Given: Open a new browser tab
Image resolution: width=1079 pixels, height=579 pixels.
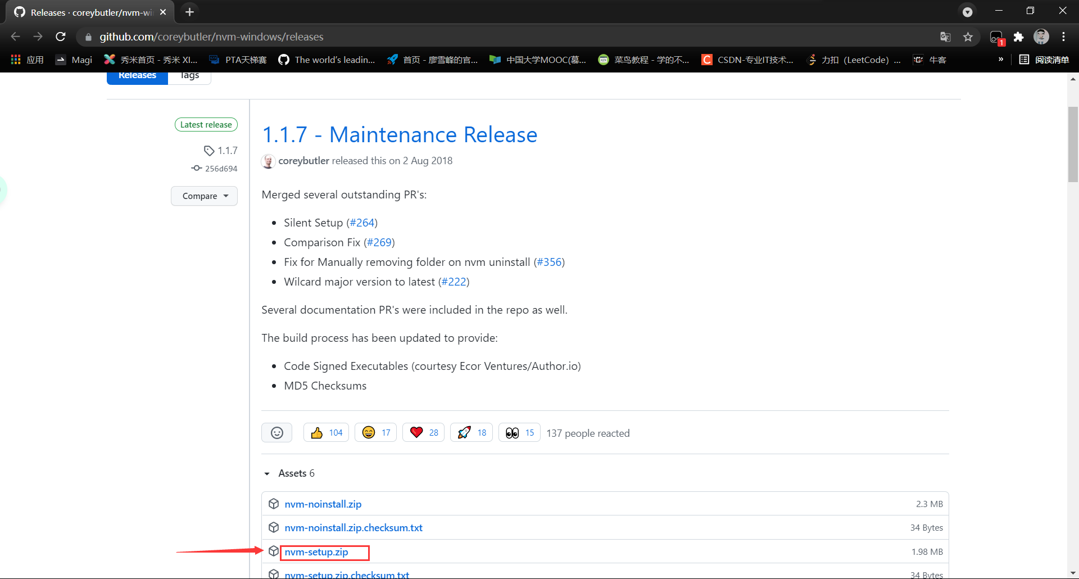Looking at the screenshot, I should [x=189, y=12].
